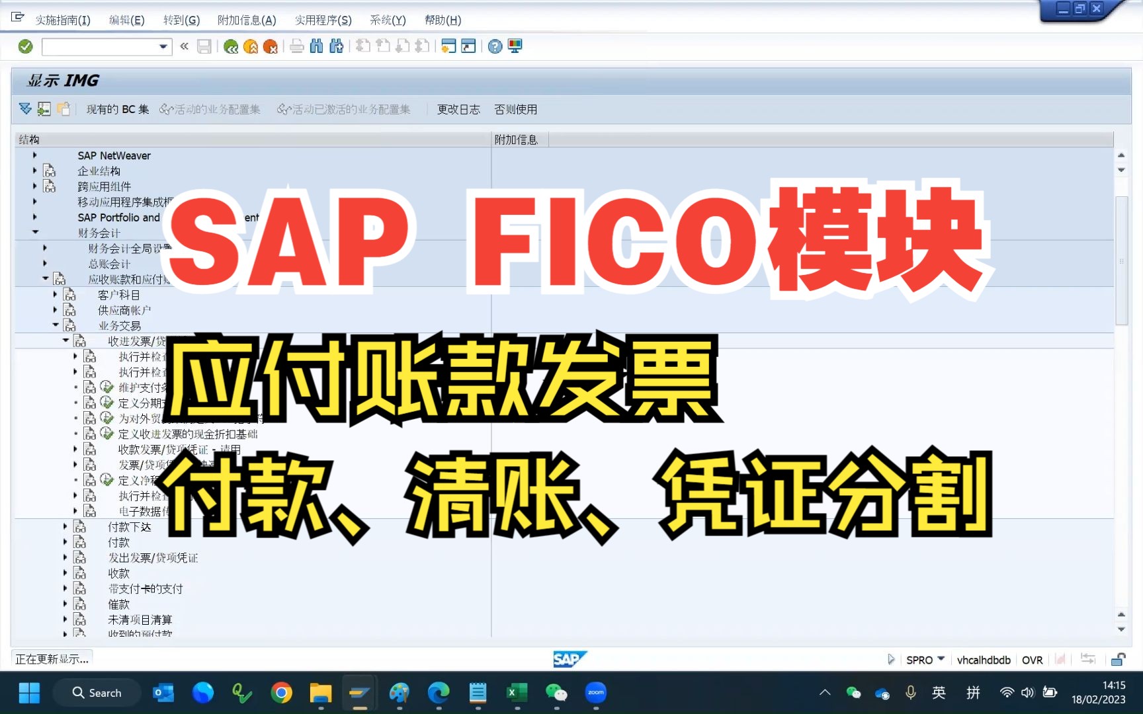Click the 活动已激活的业务配置集 button
This screenshot has width=1143, height=714.
(x=344, y=109)
